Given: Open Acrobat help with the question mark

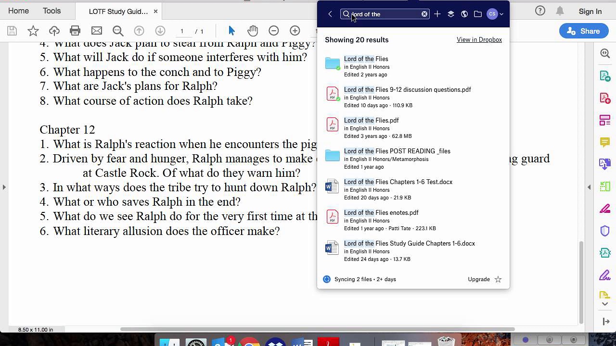Looking at the screenshot, I should click(x=540, y=11).
